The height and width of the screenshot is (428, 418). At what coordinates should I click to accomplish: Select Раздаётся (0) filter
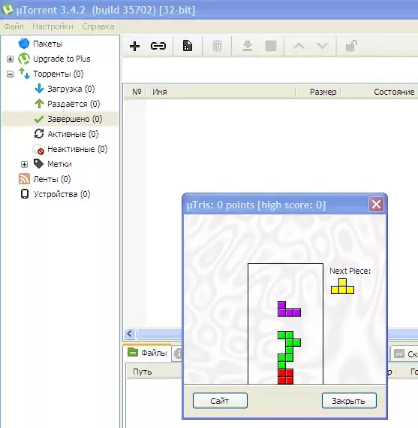[x=74, y=104]
